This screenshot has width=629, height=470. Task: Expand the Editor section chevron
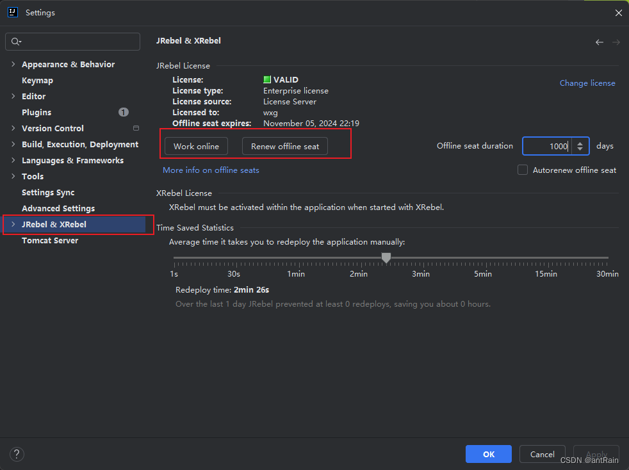(13, 96)
